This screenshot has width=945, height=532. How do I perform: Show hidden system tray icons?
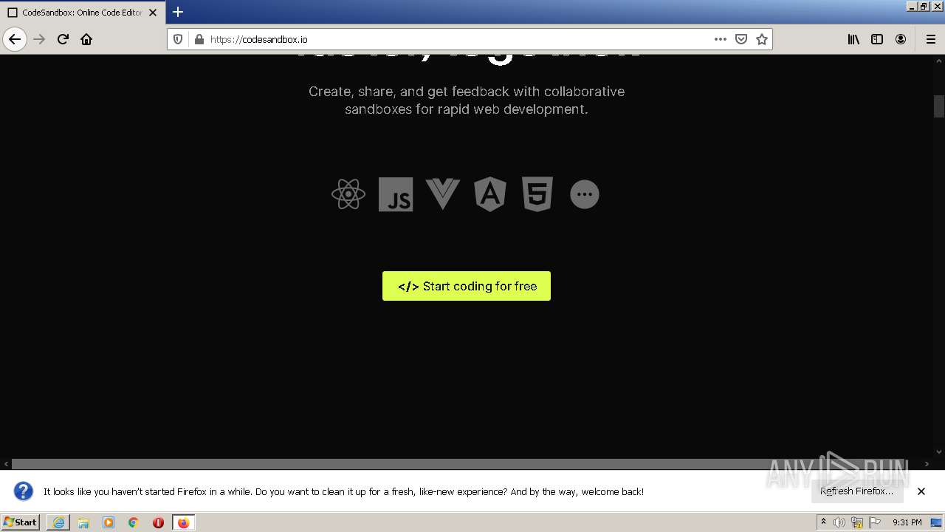click(823, 522)
